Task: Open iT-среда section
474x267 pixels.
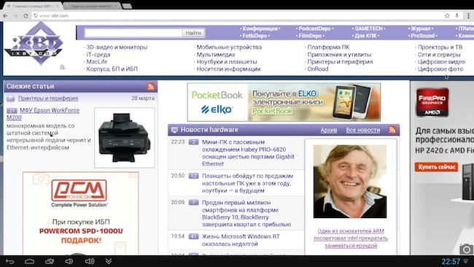Action: [x=98, y=55]
